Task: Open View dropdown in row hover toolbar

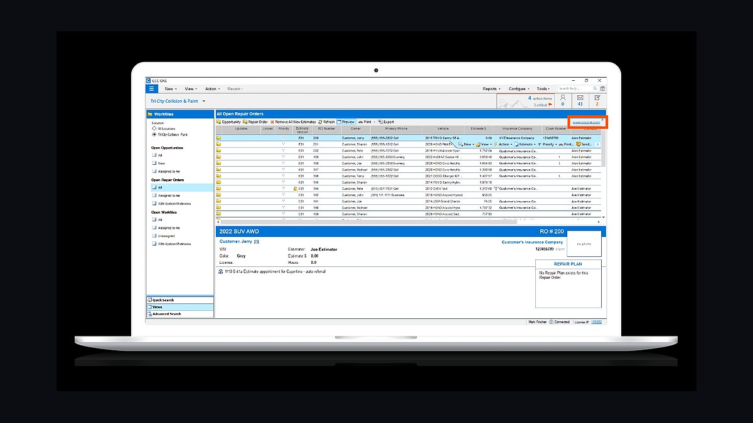Action: pos(484,144)
